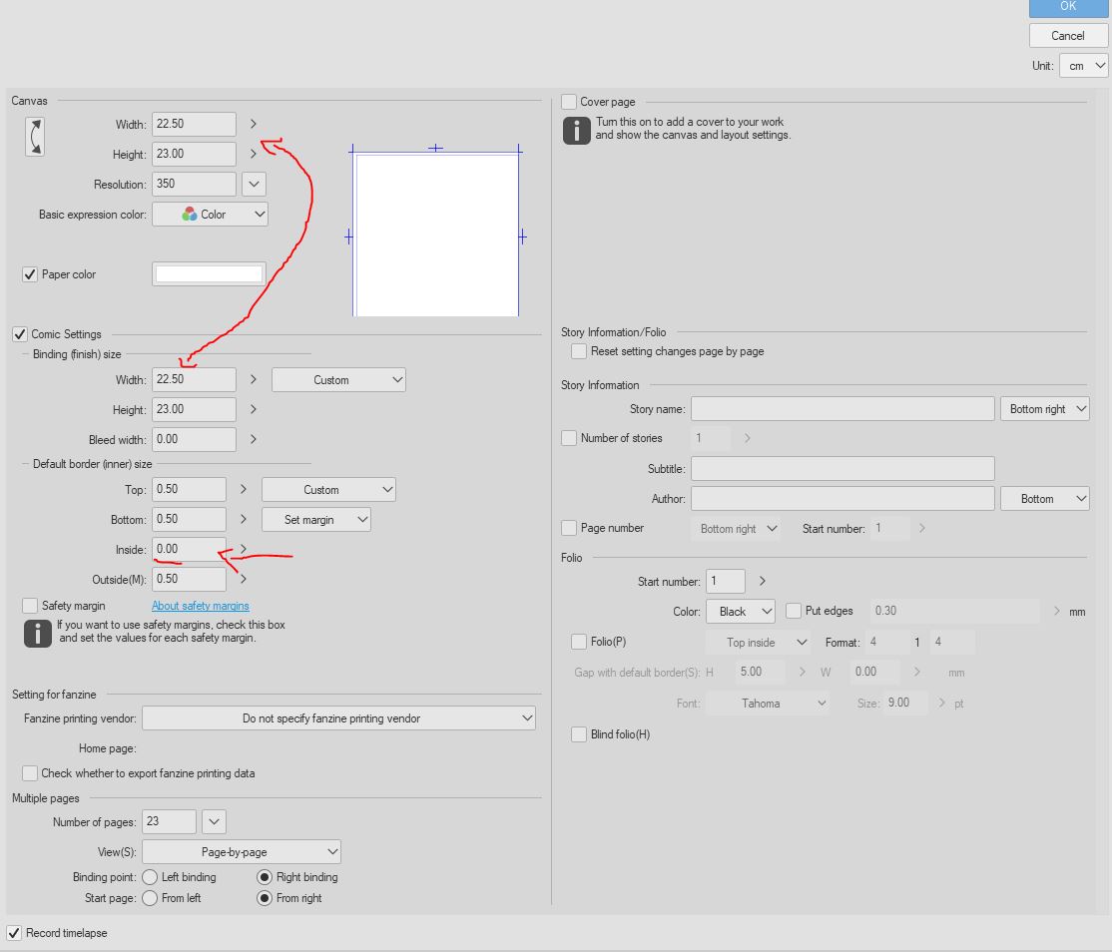Open Story name position Bottom right dropdown

(x=1045, y=409)
